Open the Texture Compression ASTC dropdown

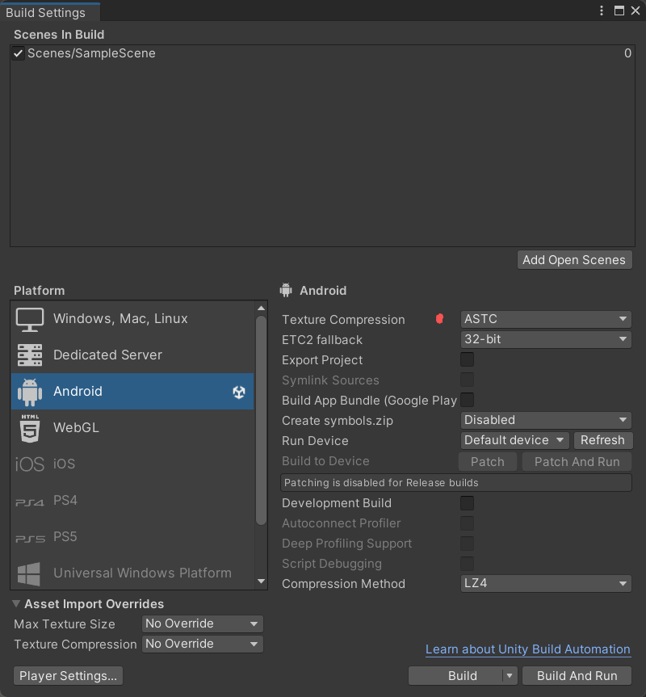pyautogui.click(x=546, y=319)
